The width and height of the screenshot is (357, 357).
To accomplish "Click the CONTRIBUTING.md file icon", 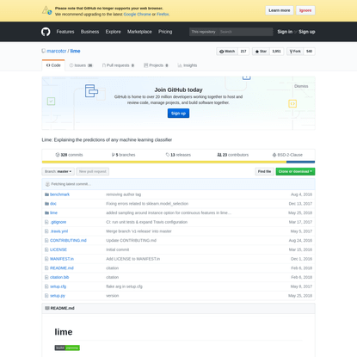I will tap(46, 240).
